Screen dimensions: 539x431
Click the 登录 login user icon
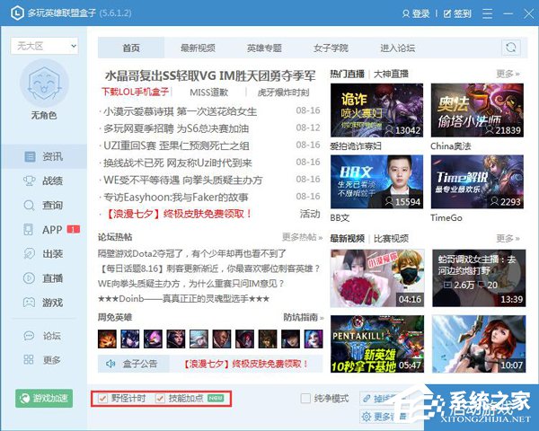[406, 13]
